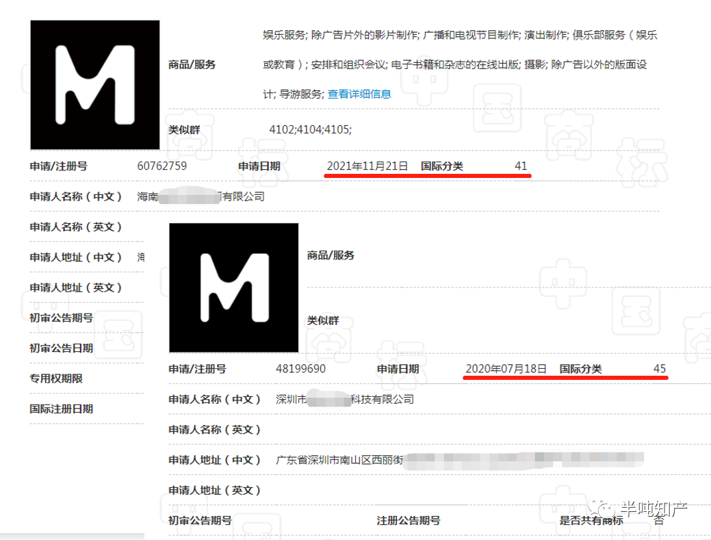Click 国际分类 label beside the value 45
Viewport: 711px width, 540px height.
580,369
